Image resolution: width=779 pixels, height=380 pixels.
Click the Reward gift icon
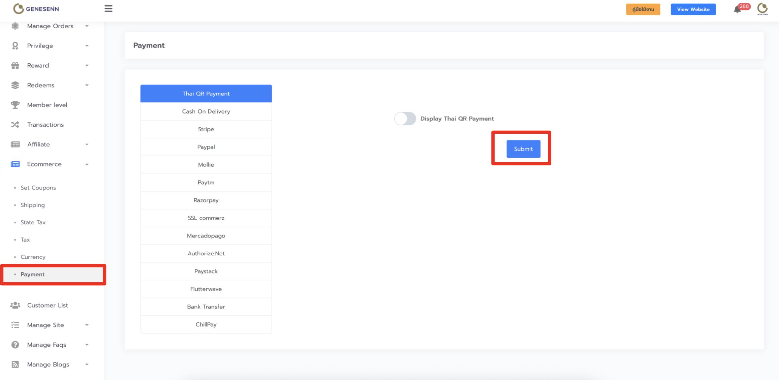tap(15, 65)
